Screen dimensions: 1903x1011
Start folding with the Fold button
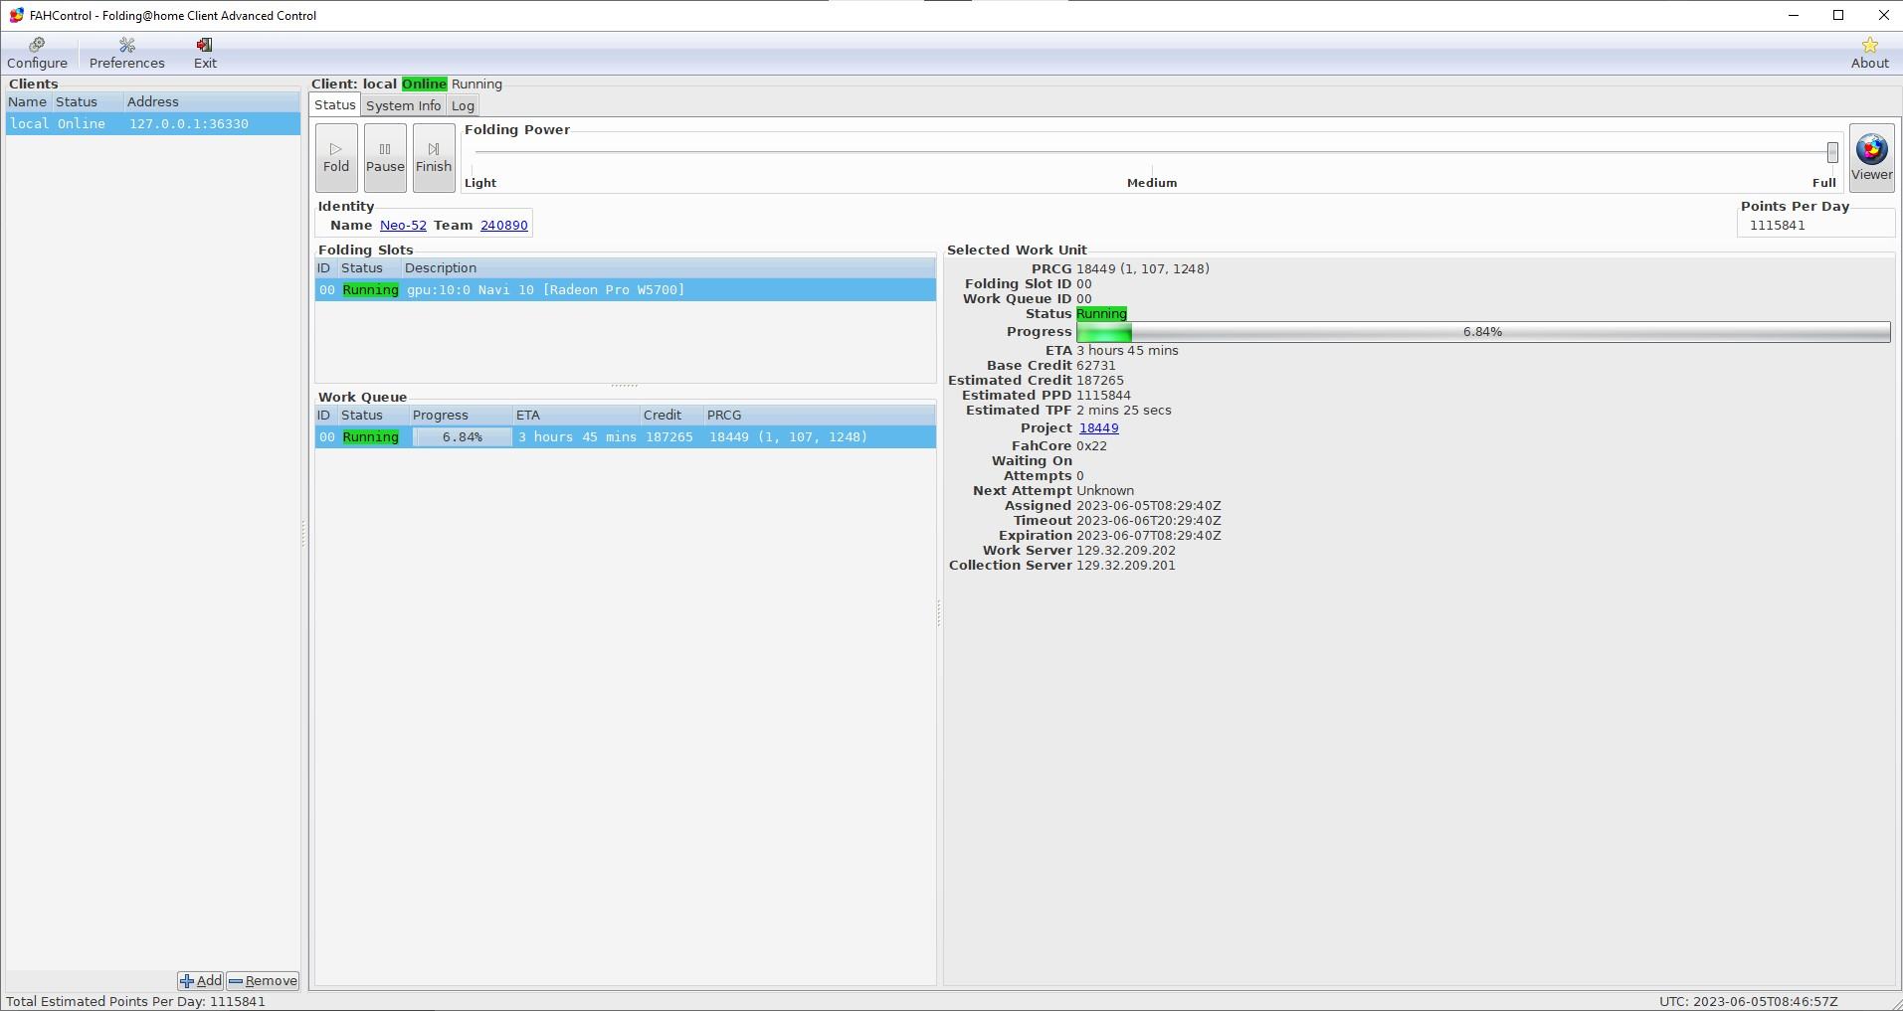336,157
